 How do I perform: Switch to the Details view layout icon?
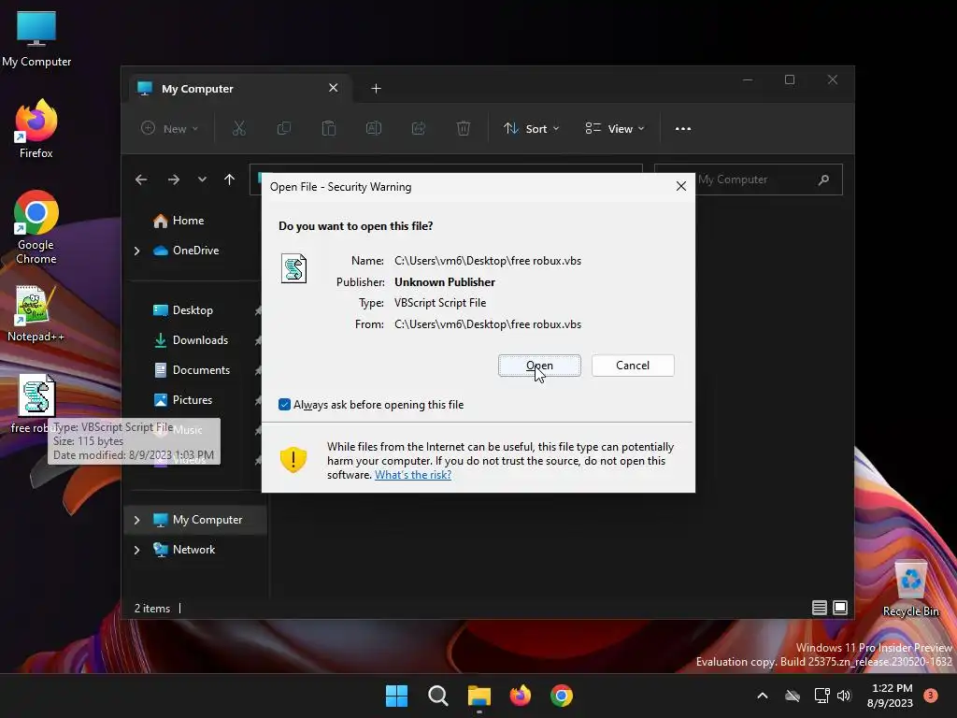[819, 608]
